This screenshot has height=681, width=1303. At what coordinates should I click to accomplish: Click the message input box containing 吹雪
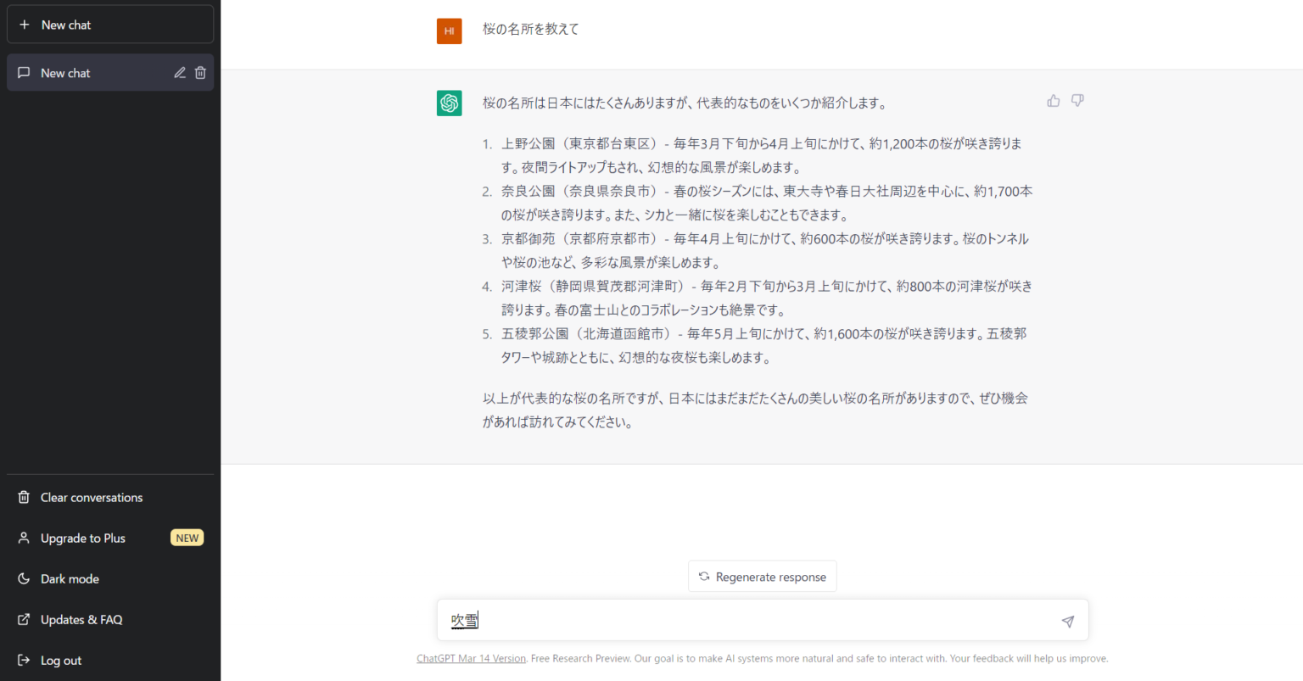(747, 620)
